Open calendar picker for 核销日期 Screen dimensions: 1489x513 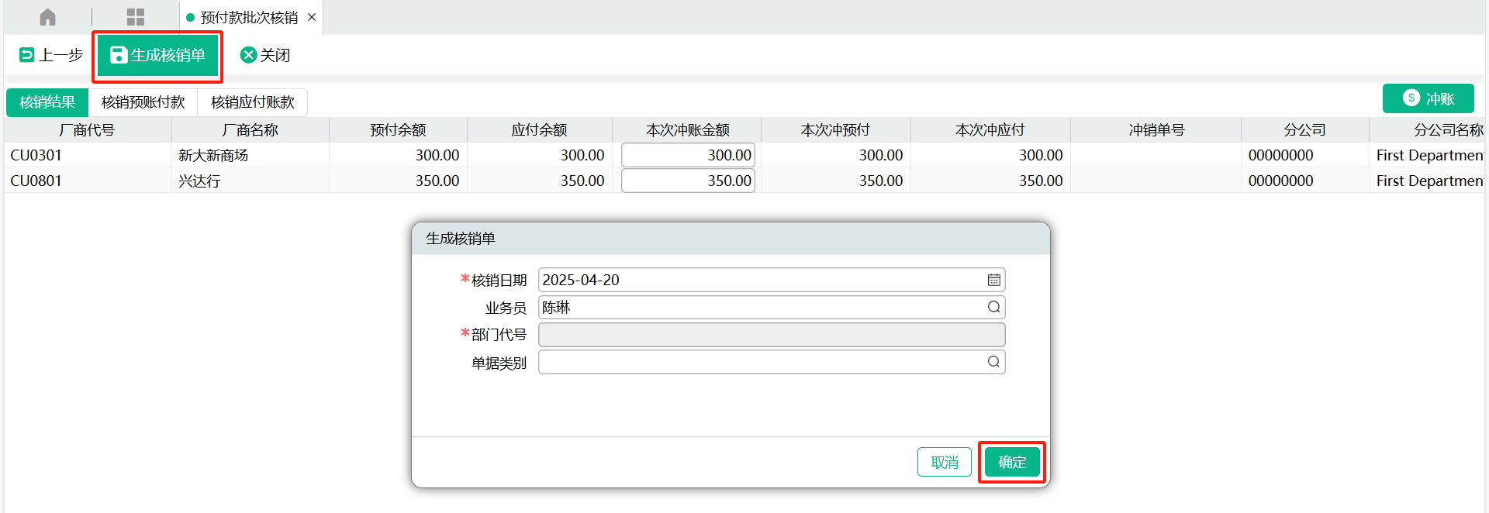point(993,280)
